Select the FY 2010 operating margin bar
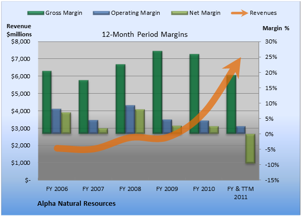 (x=204, y=127)
